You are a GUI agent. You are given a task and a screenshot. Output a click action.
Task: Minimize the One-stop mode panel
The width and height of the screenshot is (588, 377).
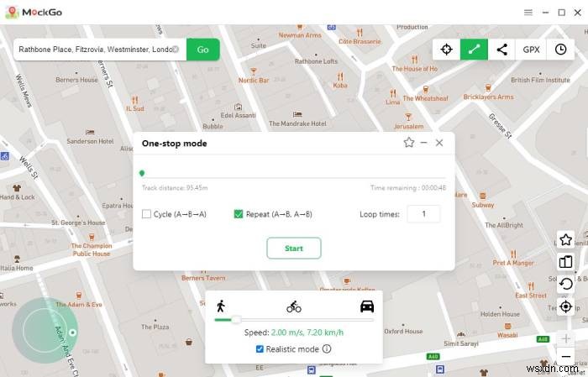pyautogui.click(x=423, y=143)
